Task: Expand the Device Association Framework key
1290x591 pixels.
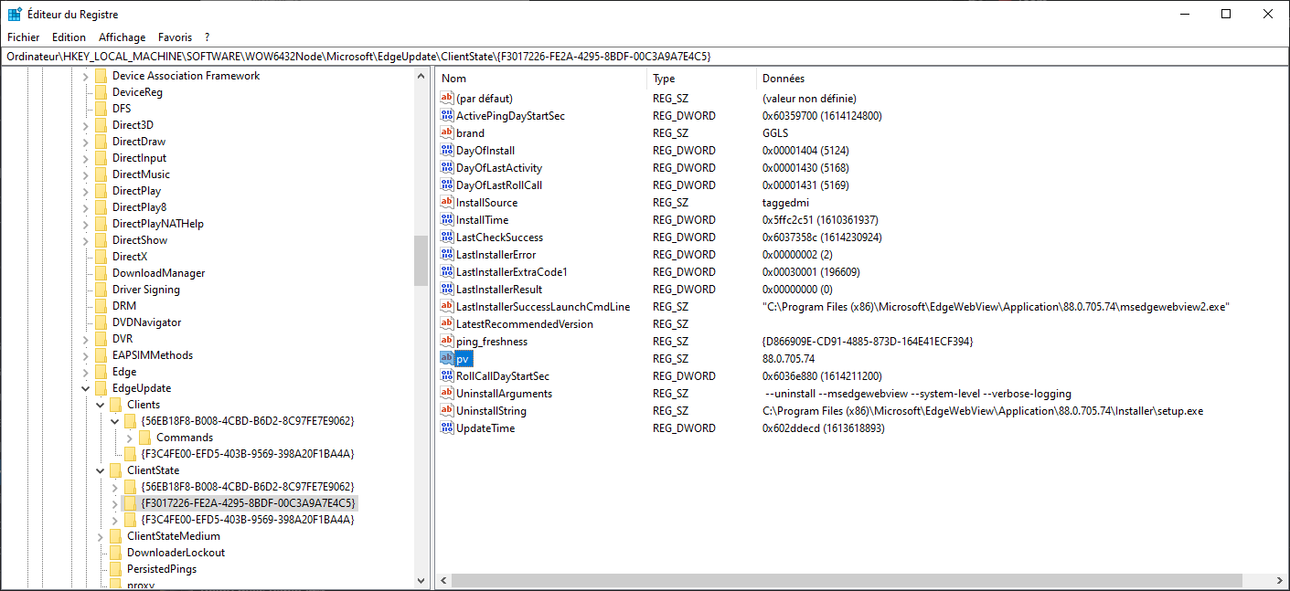Action: point(86,76)
